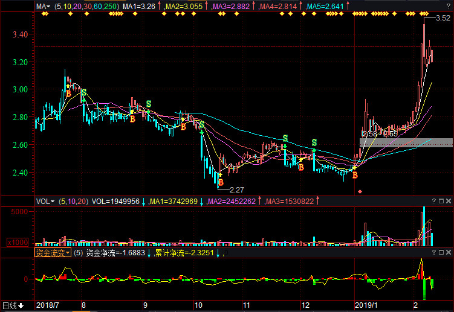Click the VOL parameters (5,10,20)
The height and width of the screenshot is (312, 454).
tap(73, 201)
